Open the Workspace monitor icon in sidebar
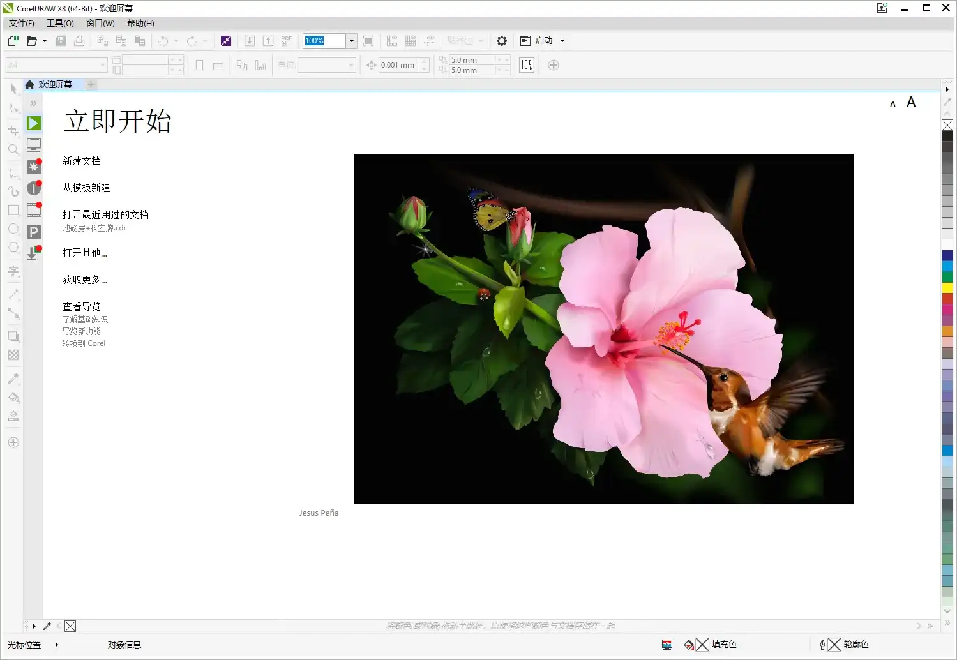Screen dimensions: 957x660 tap(34, 145)
